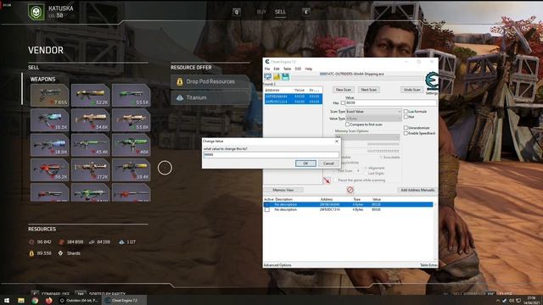Click Cheat Engine 7.2 taskbar button
The height and width of the screenshot is (305, 543).
(125, 301)
